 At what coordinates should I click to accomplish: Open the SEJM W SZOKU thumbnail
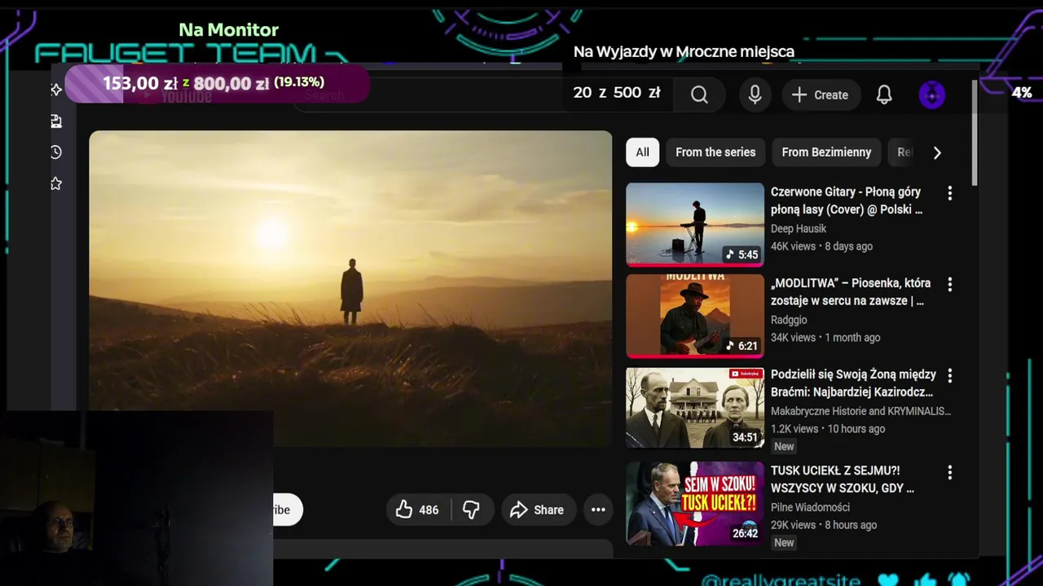[x=695, y=503]
